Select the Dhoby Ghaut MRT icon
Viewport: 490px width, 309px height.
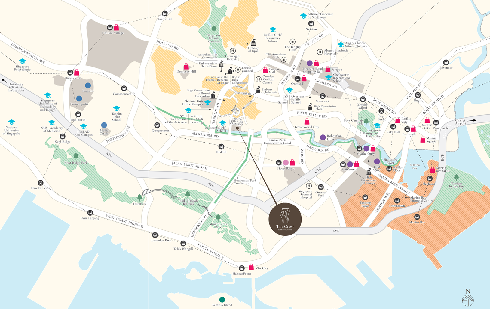coord(363,99)
